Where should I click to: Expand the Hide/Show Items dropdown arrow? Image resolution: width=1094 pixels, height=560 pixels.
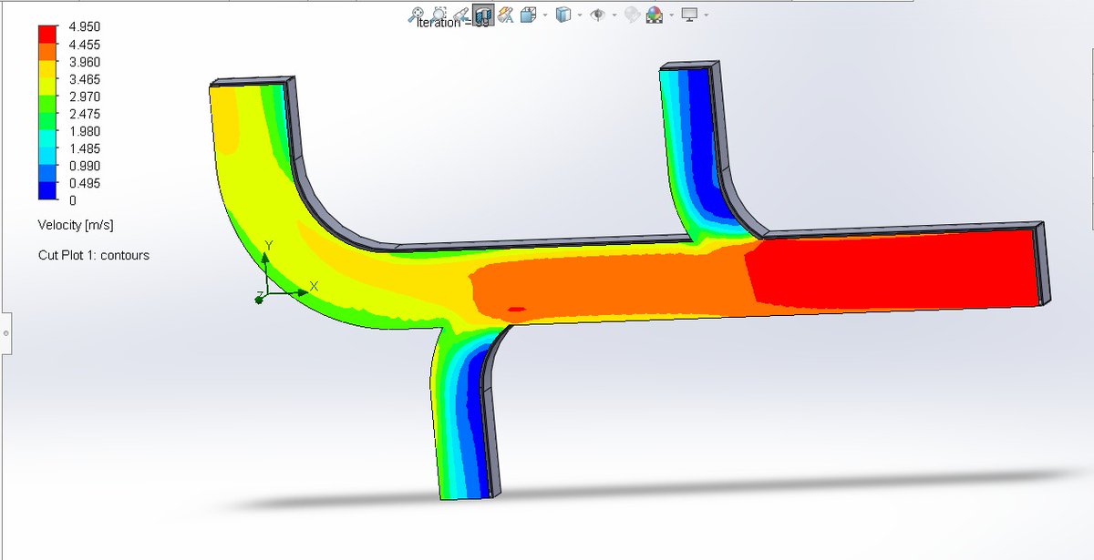point(614,15)
